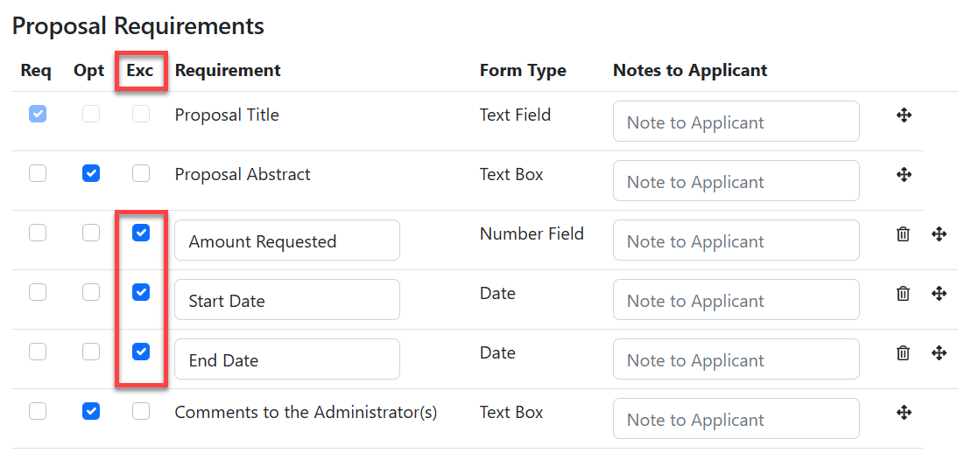
Task: Edit the Start Date requirement name field
Action: coord(286,300)
